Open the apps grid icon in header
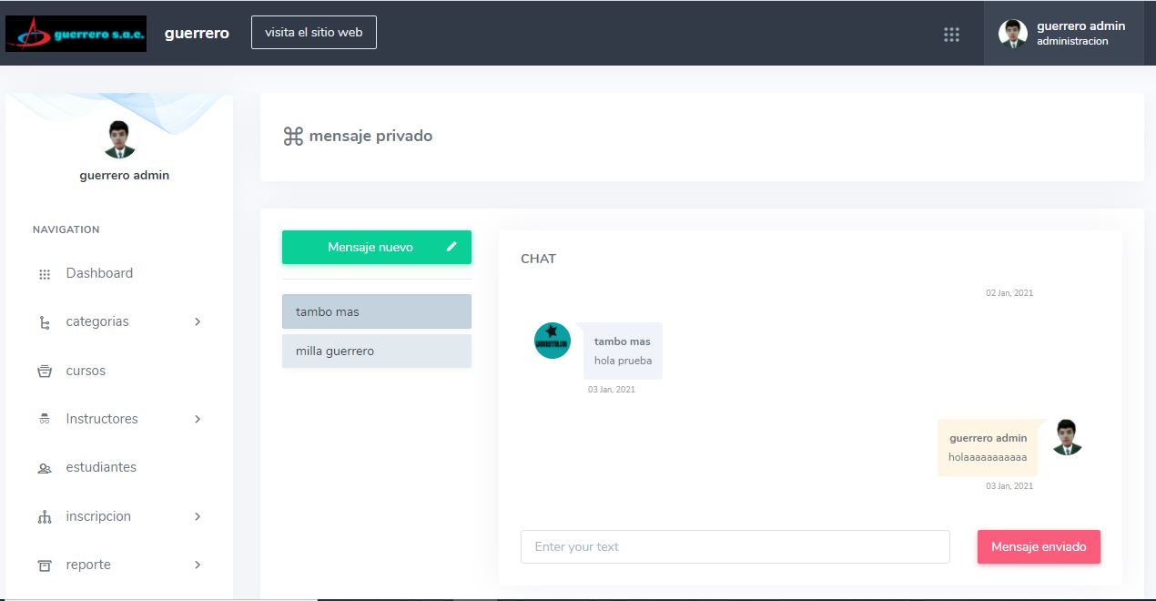 pos(951,35)
